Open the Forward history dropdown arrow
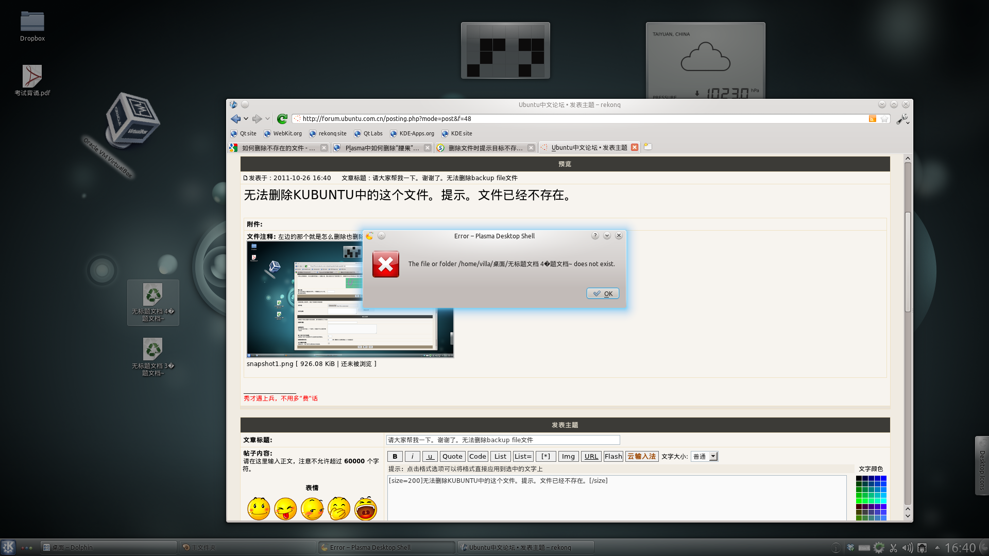This screenshot has width=989, height=556. (267, 119)
